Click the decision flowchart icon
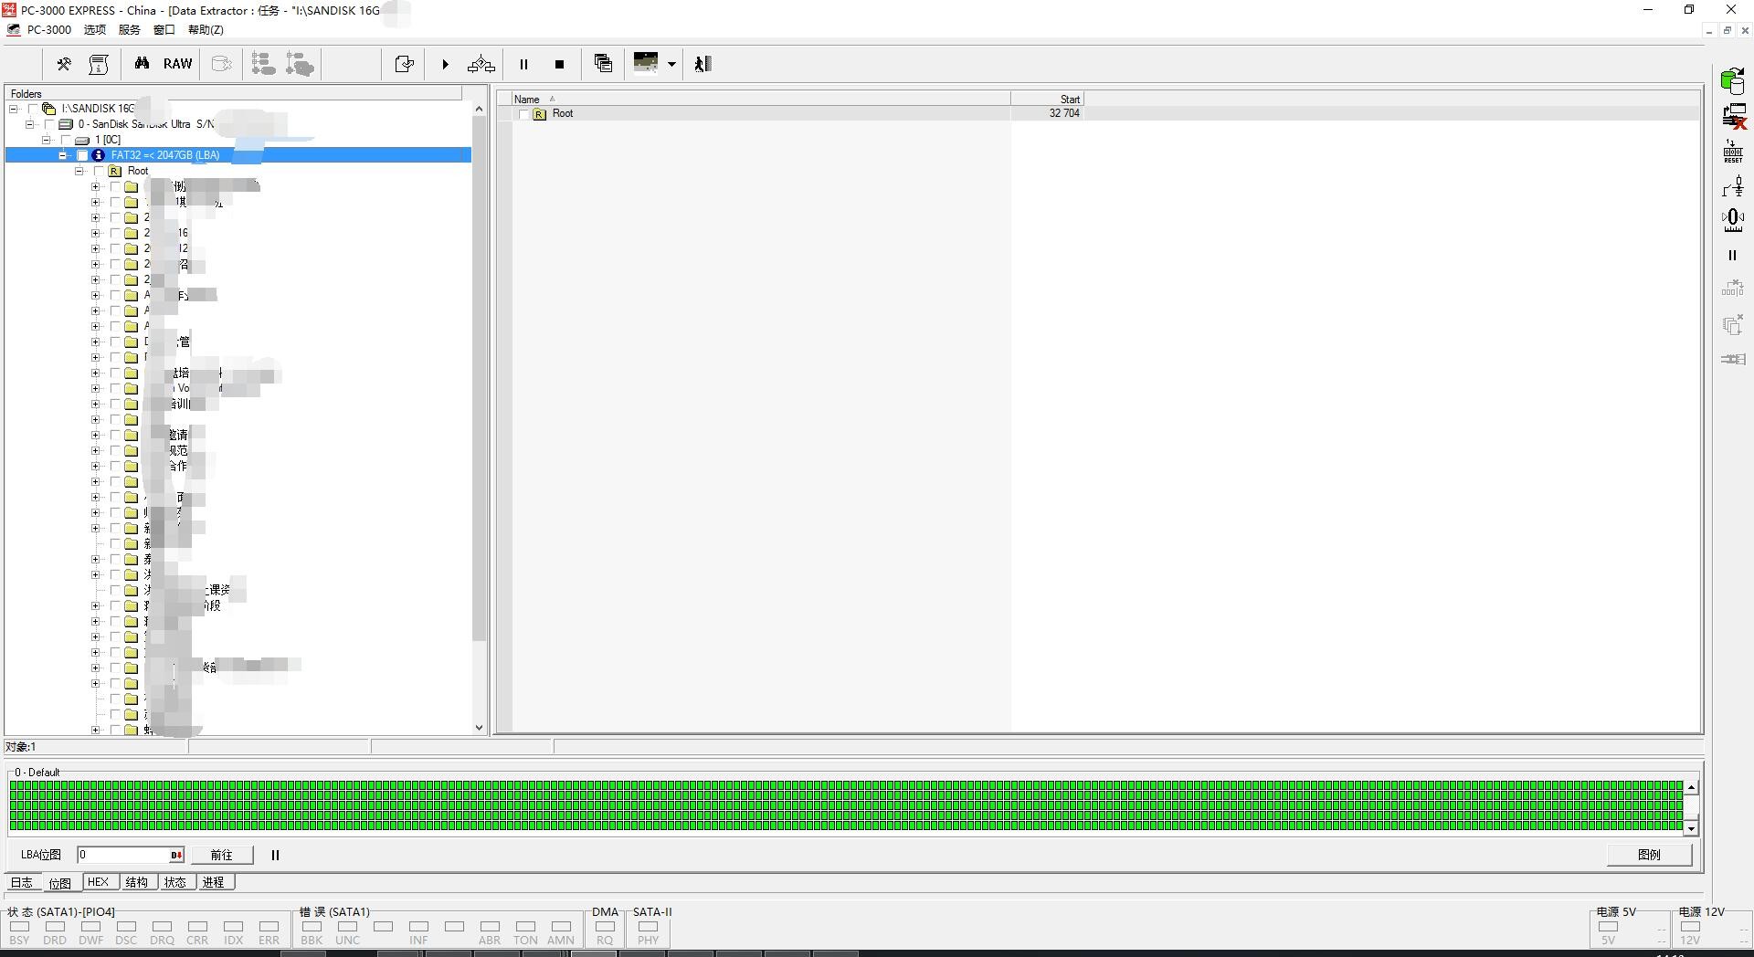Viewport: 1754px width, 957px height. click(481, 64)
